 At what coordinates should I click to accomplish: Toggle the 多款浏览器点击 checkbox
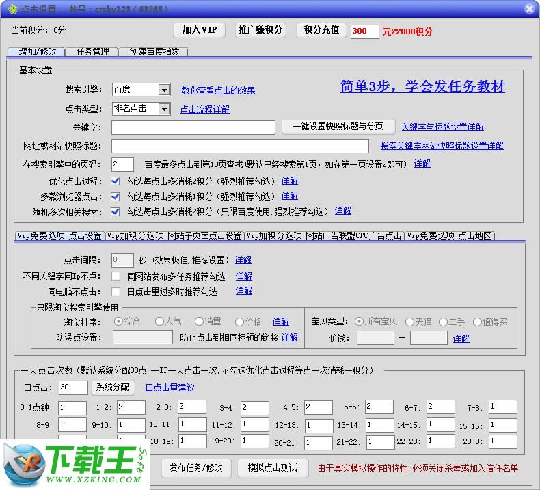coord(116,196)
